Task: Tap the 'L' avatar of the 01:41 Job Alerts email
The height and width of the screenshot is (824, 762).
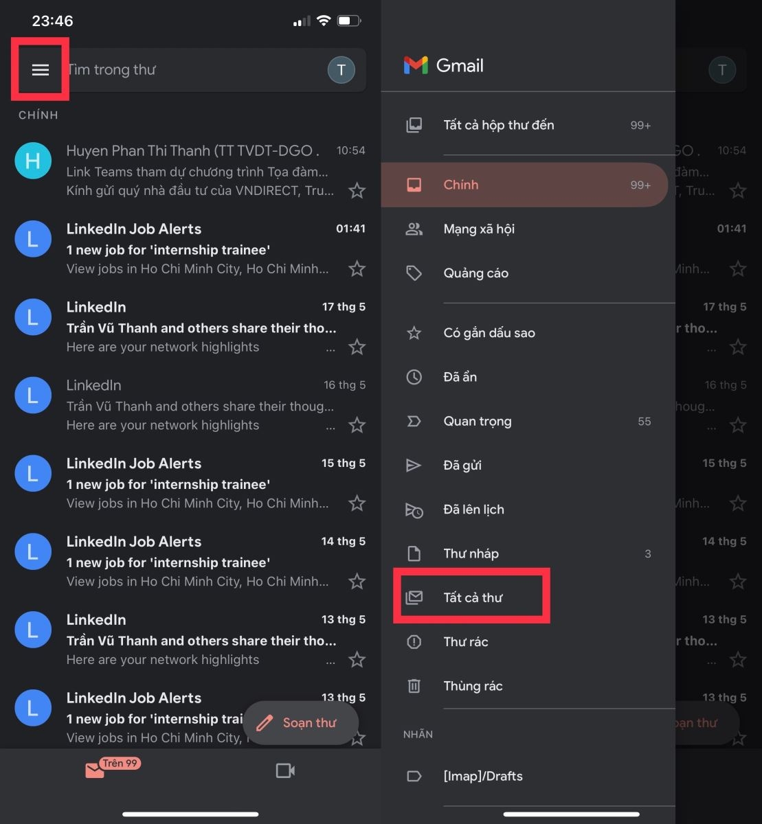Action: [33, 239]
